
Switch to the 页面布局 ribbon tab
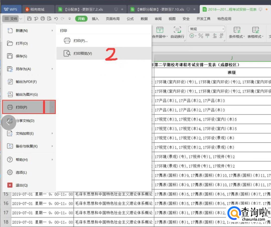point(112,19)
